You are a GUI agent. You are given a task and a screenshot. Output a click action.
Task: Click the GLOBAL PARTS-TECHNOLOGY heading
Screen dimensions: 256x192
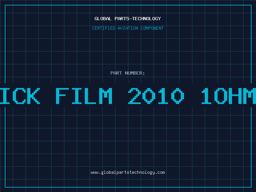click(128, 19)
